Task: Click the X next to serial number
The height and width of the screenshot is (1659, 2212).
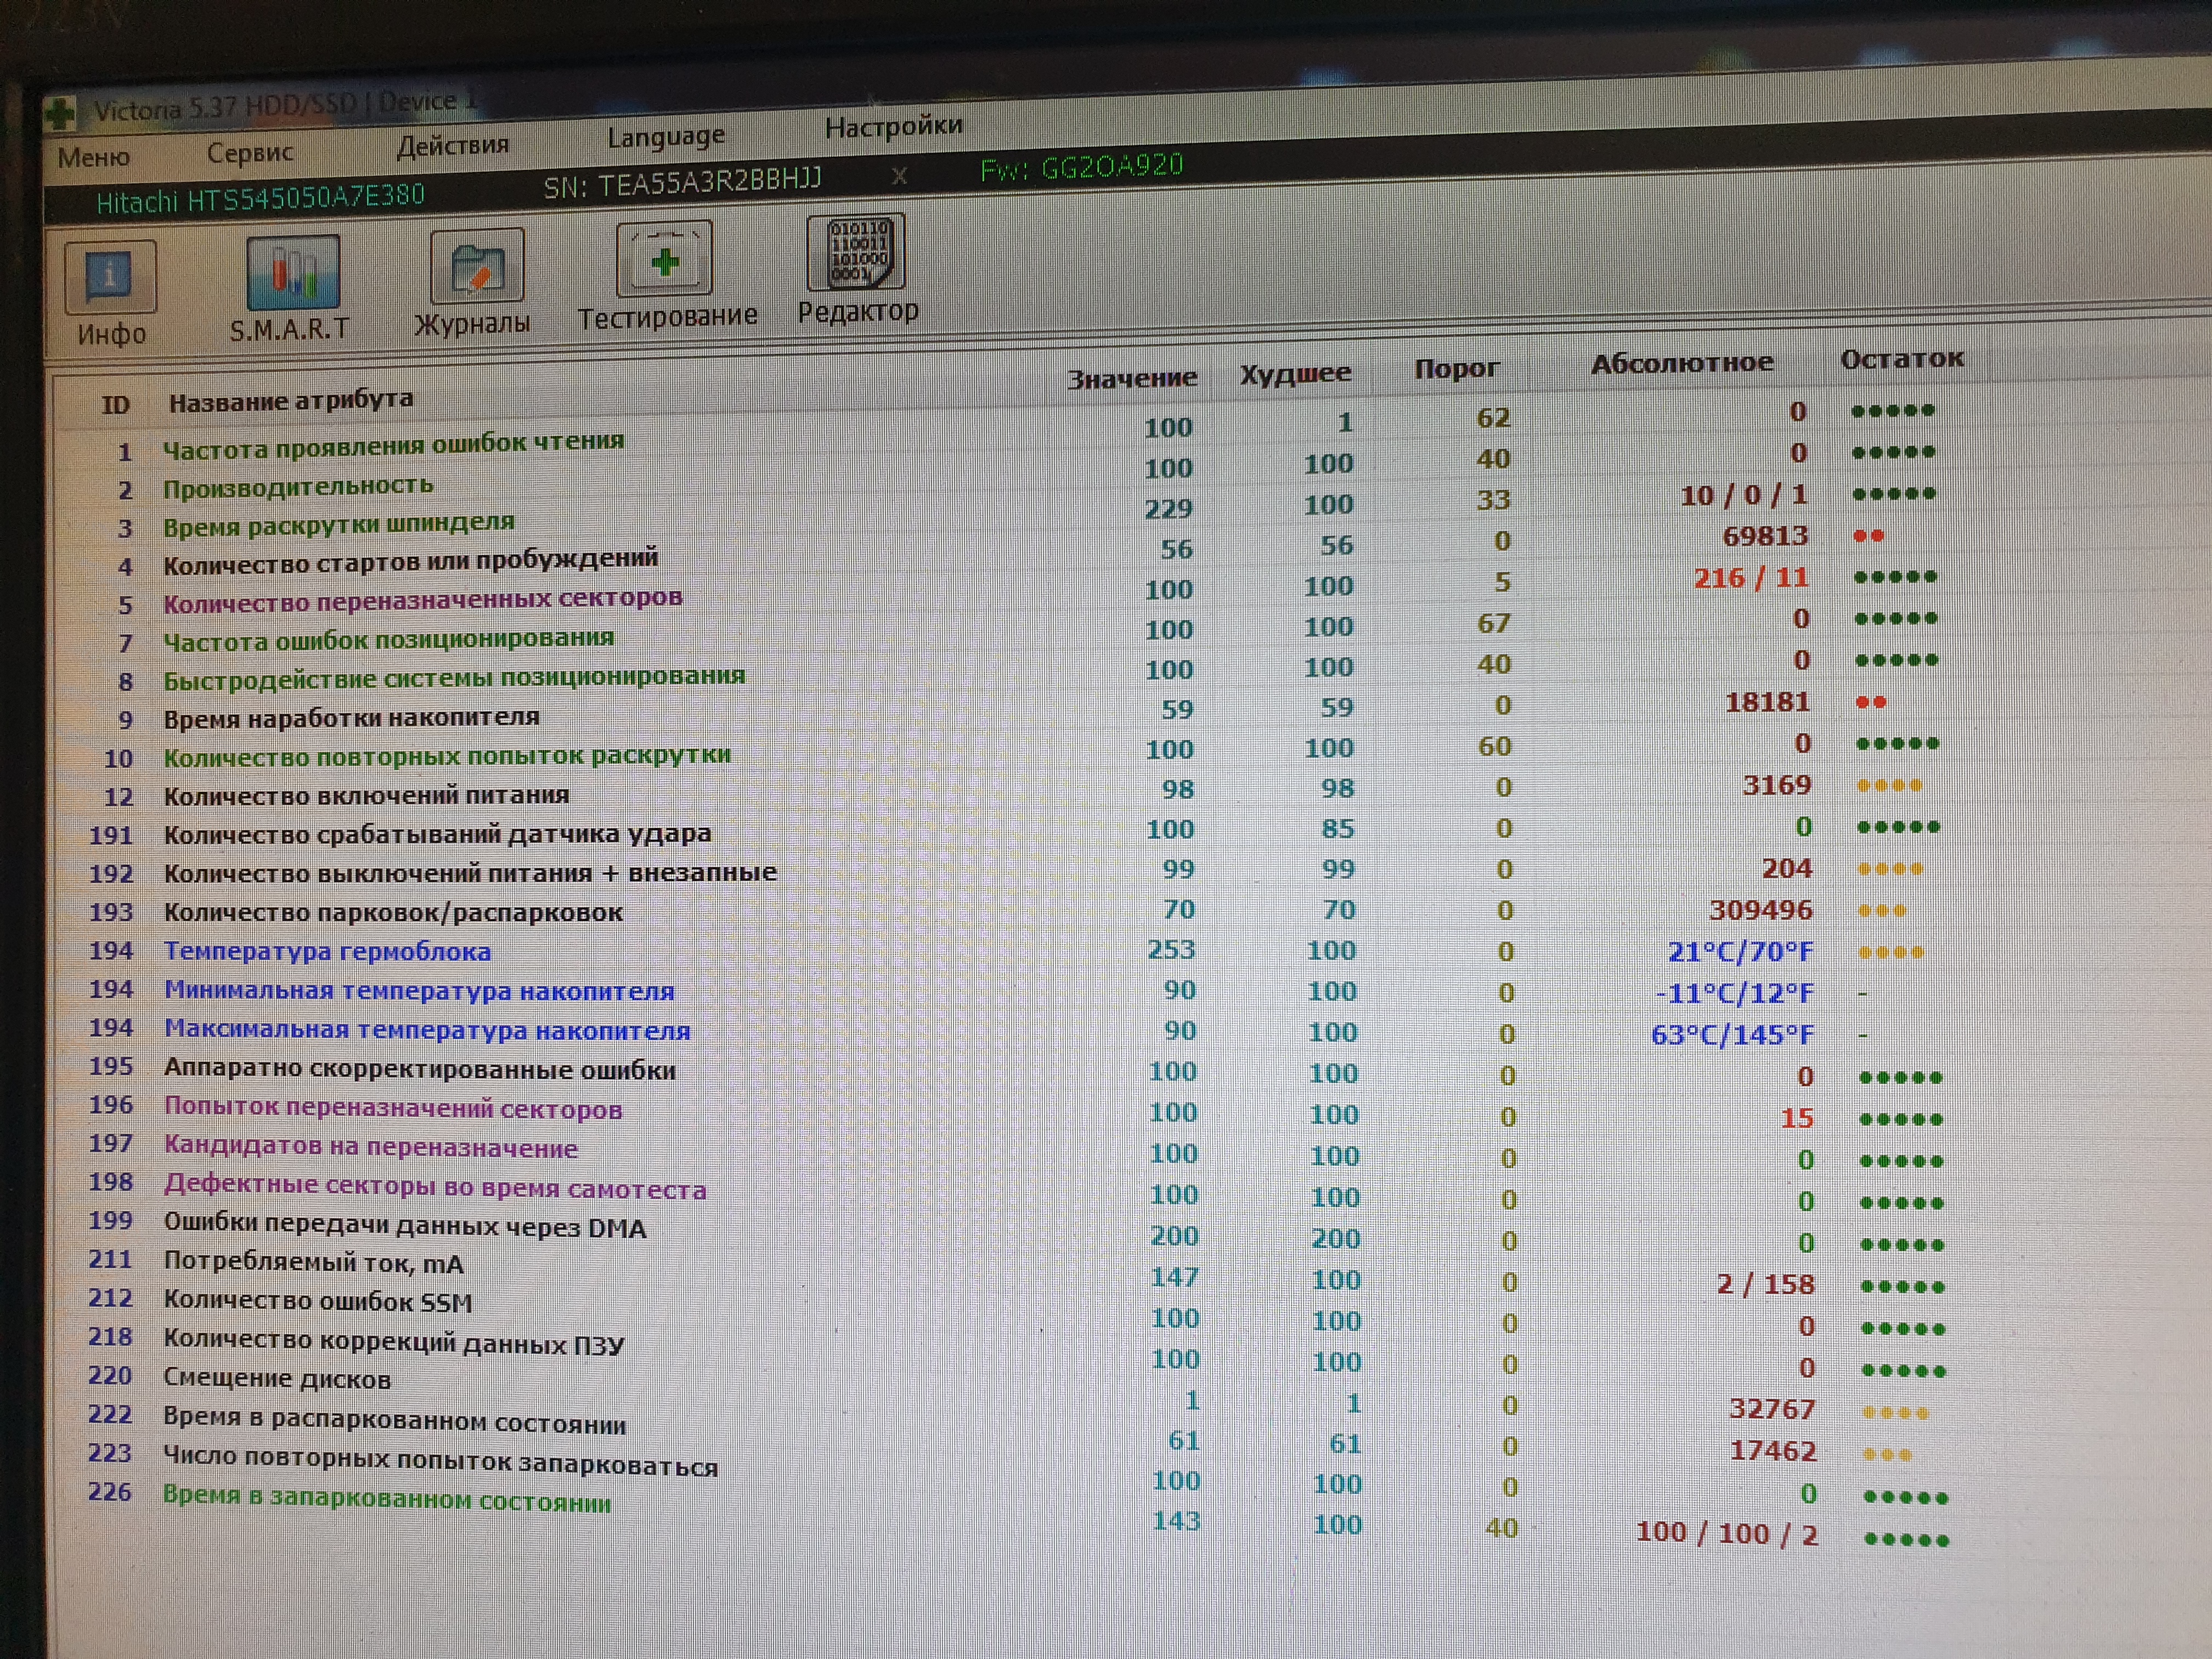Action: click(899, 176)
